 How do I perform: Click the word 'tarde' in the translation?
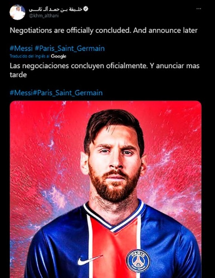point(18,75)
